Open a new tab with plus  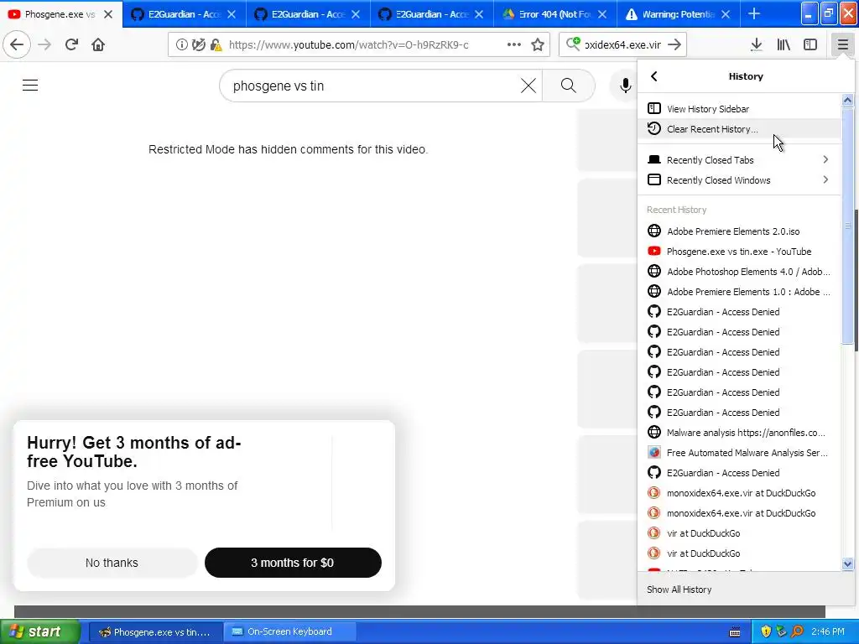[x=754, y=14]
